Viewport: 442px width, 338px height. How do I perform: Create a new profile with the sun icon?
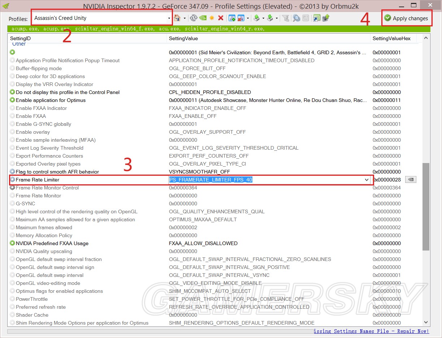pyautogui.click(x=212, y=18)
